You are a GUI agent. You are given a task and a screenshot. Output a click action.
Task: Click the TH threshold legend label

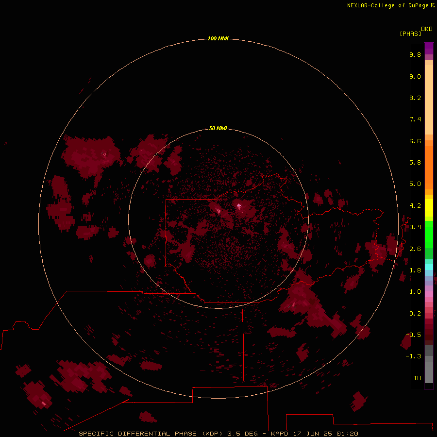(417, 378)
